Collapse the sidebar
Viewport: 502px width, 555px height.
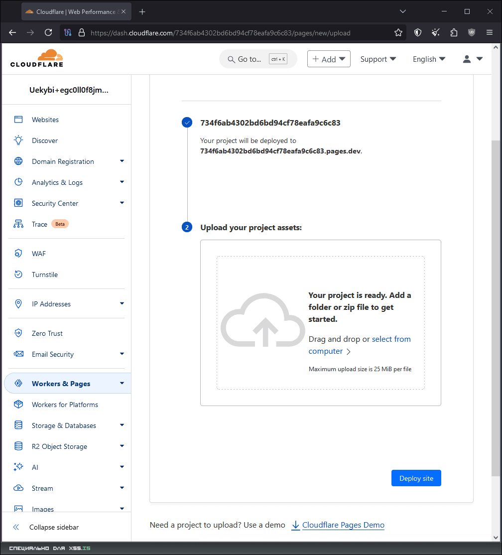coord(54,527)
